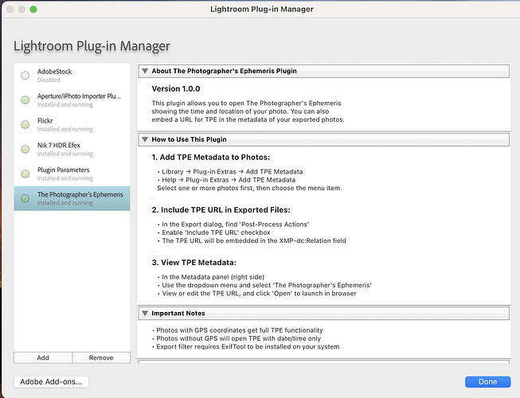Click the Add plug-in button

pos(43,357)
